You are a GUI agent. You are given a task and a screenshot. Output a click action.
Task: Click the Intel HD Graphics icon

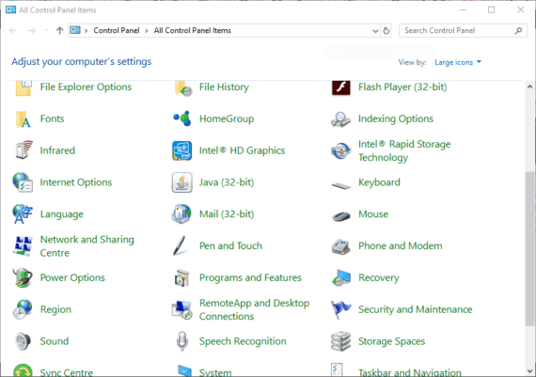tap(181, 150)
